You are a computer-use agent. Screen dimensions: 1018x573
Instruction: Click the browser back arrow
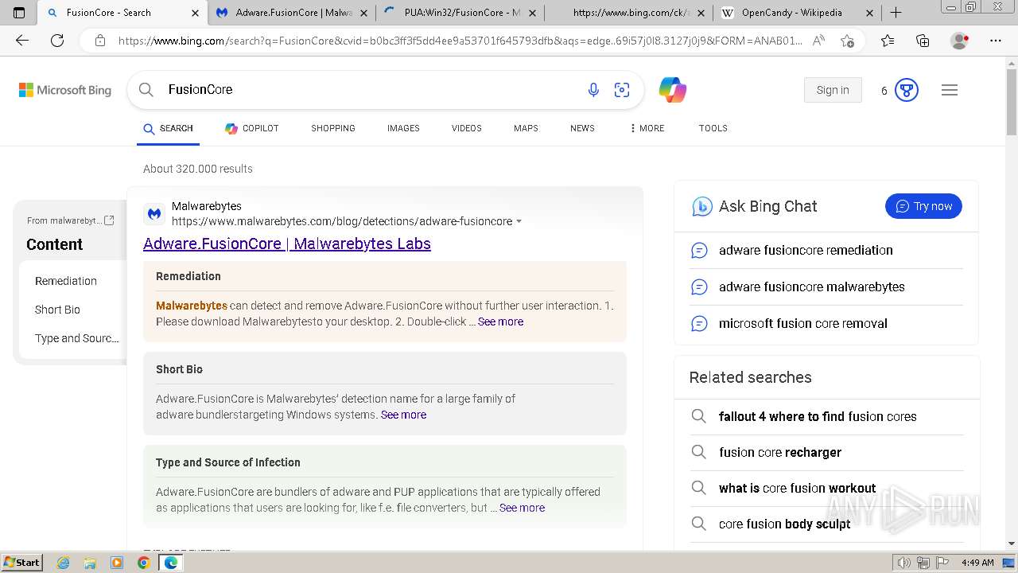pos(22,41)
